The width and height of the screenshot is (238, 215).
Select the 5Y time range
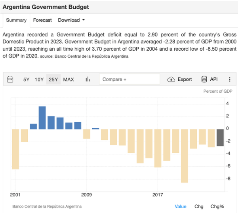(x=26, y=80)
